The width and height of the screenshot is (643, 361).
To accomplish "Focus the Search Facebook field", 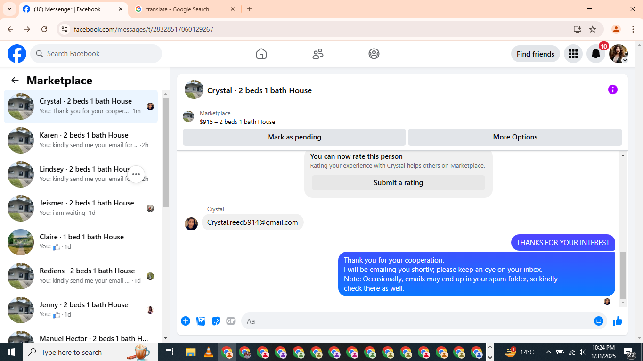I will click(x=96, y=54).
